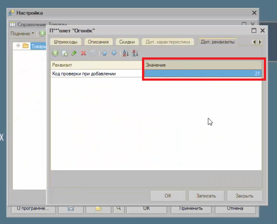Click the magnifier search button at bottom
The image size is (277, 224).
pos(118,209)
